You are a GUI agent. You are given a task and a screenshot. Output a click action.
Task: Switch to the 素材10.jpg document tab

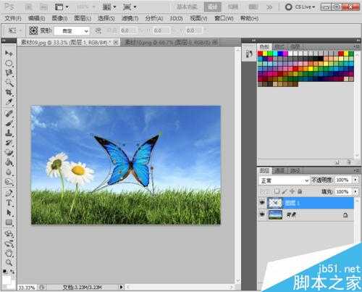pyautogui.click(x=171, y=43)
